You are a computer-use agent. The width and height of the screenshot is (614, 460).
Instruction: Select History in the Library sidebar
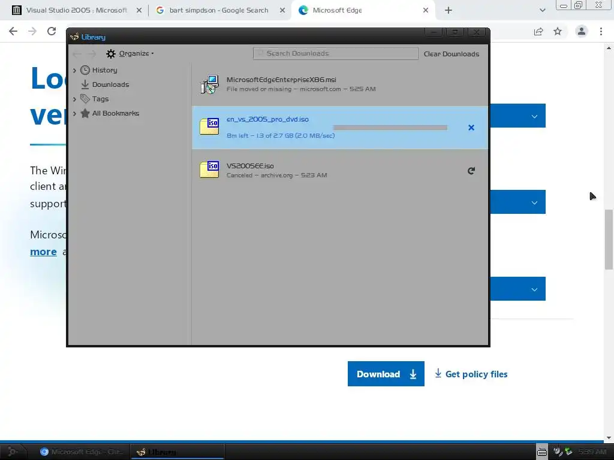coord(104,71)
